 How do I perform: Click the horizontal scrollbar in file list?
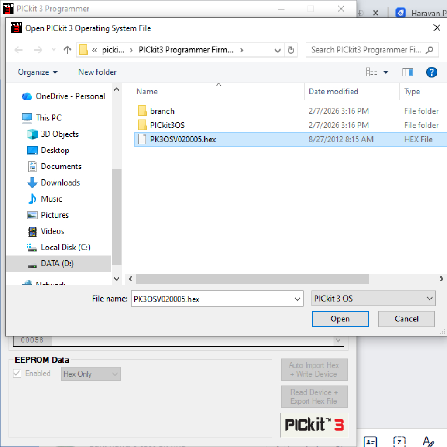[x=252, y=279]
